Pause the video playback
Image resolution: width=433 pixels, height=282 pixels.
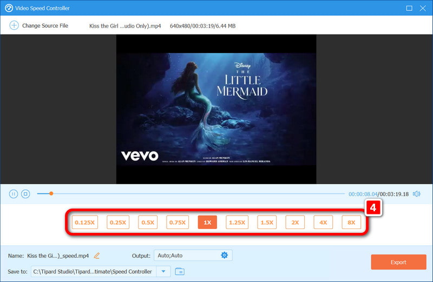click(13, 194)
